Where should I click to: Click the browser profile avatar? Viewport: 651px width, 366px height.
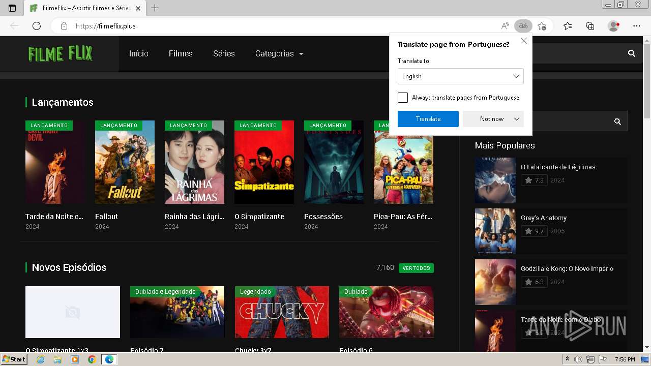613,26
